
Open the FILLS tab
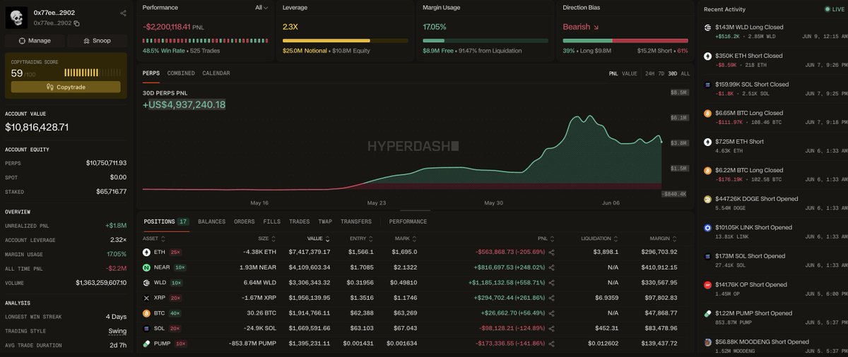point(271,222)
